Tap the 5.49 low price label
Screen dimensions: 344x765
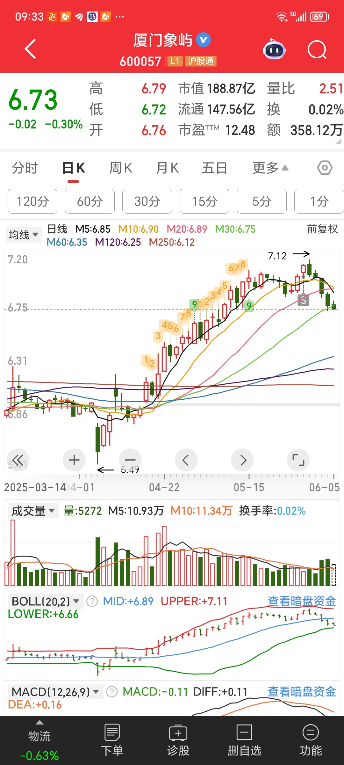tap(130, 470)
